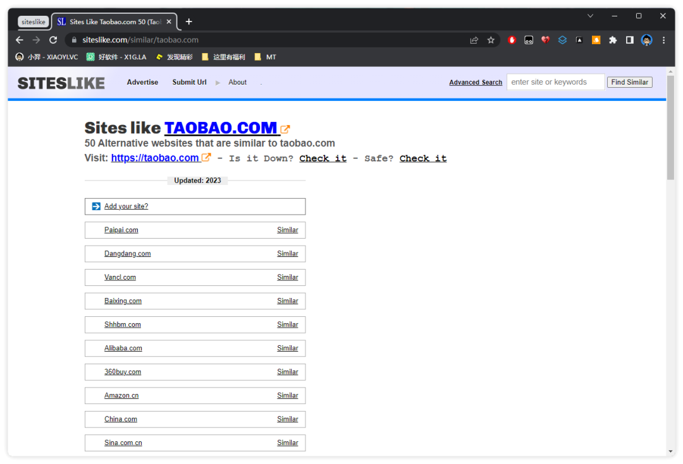Click Check it after Is it Down
Viewport: 683px width, 464px height.
323,158
